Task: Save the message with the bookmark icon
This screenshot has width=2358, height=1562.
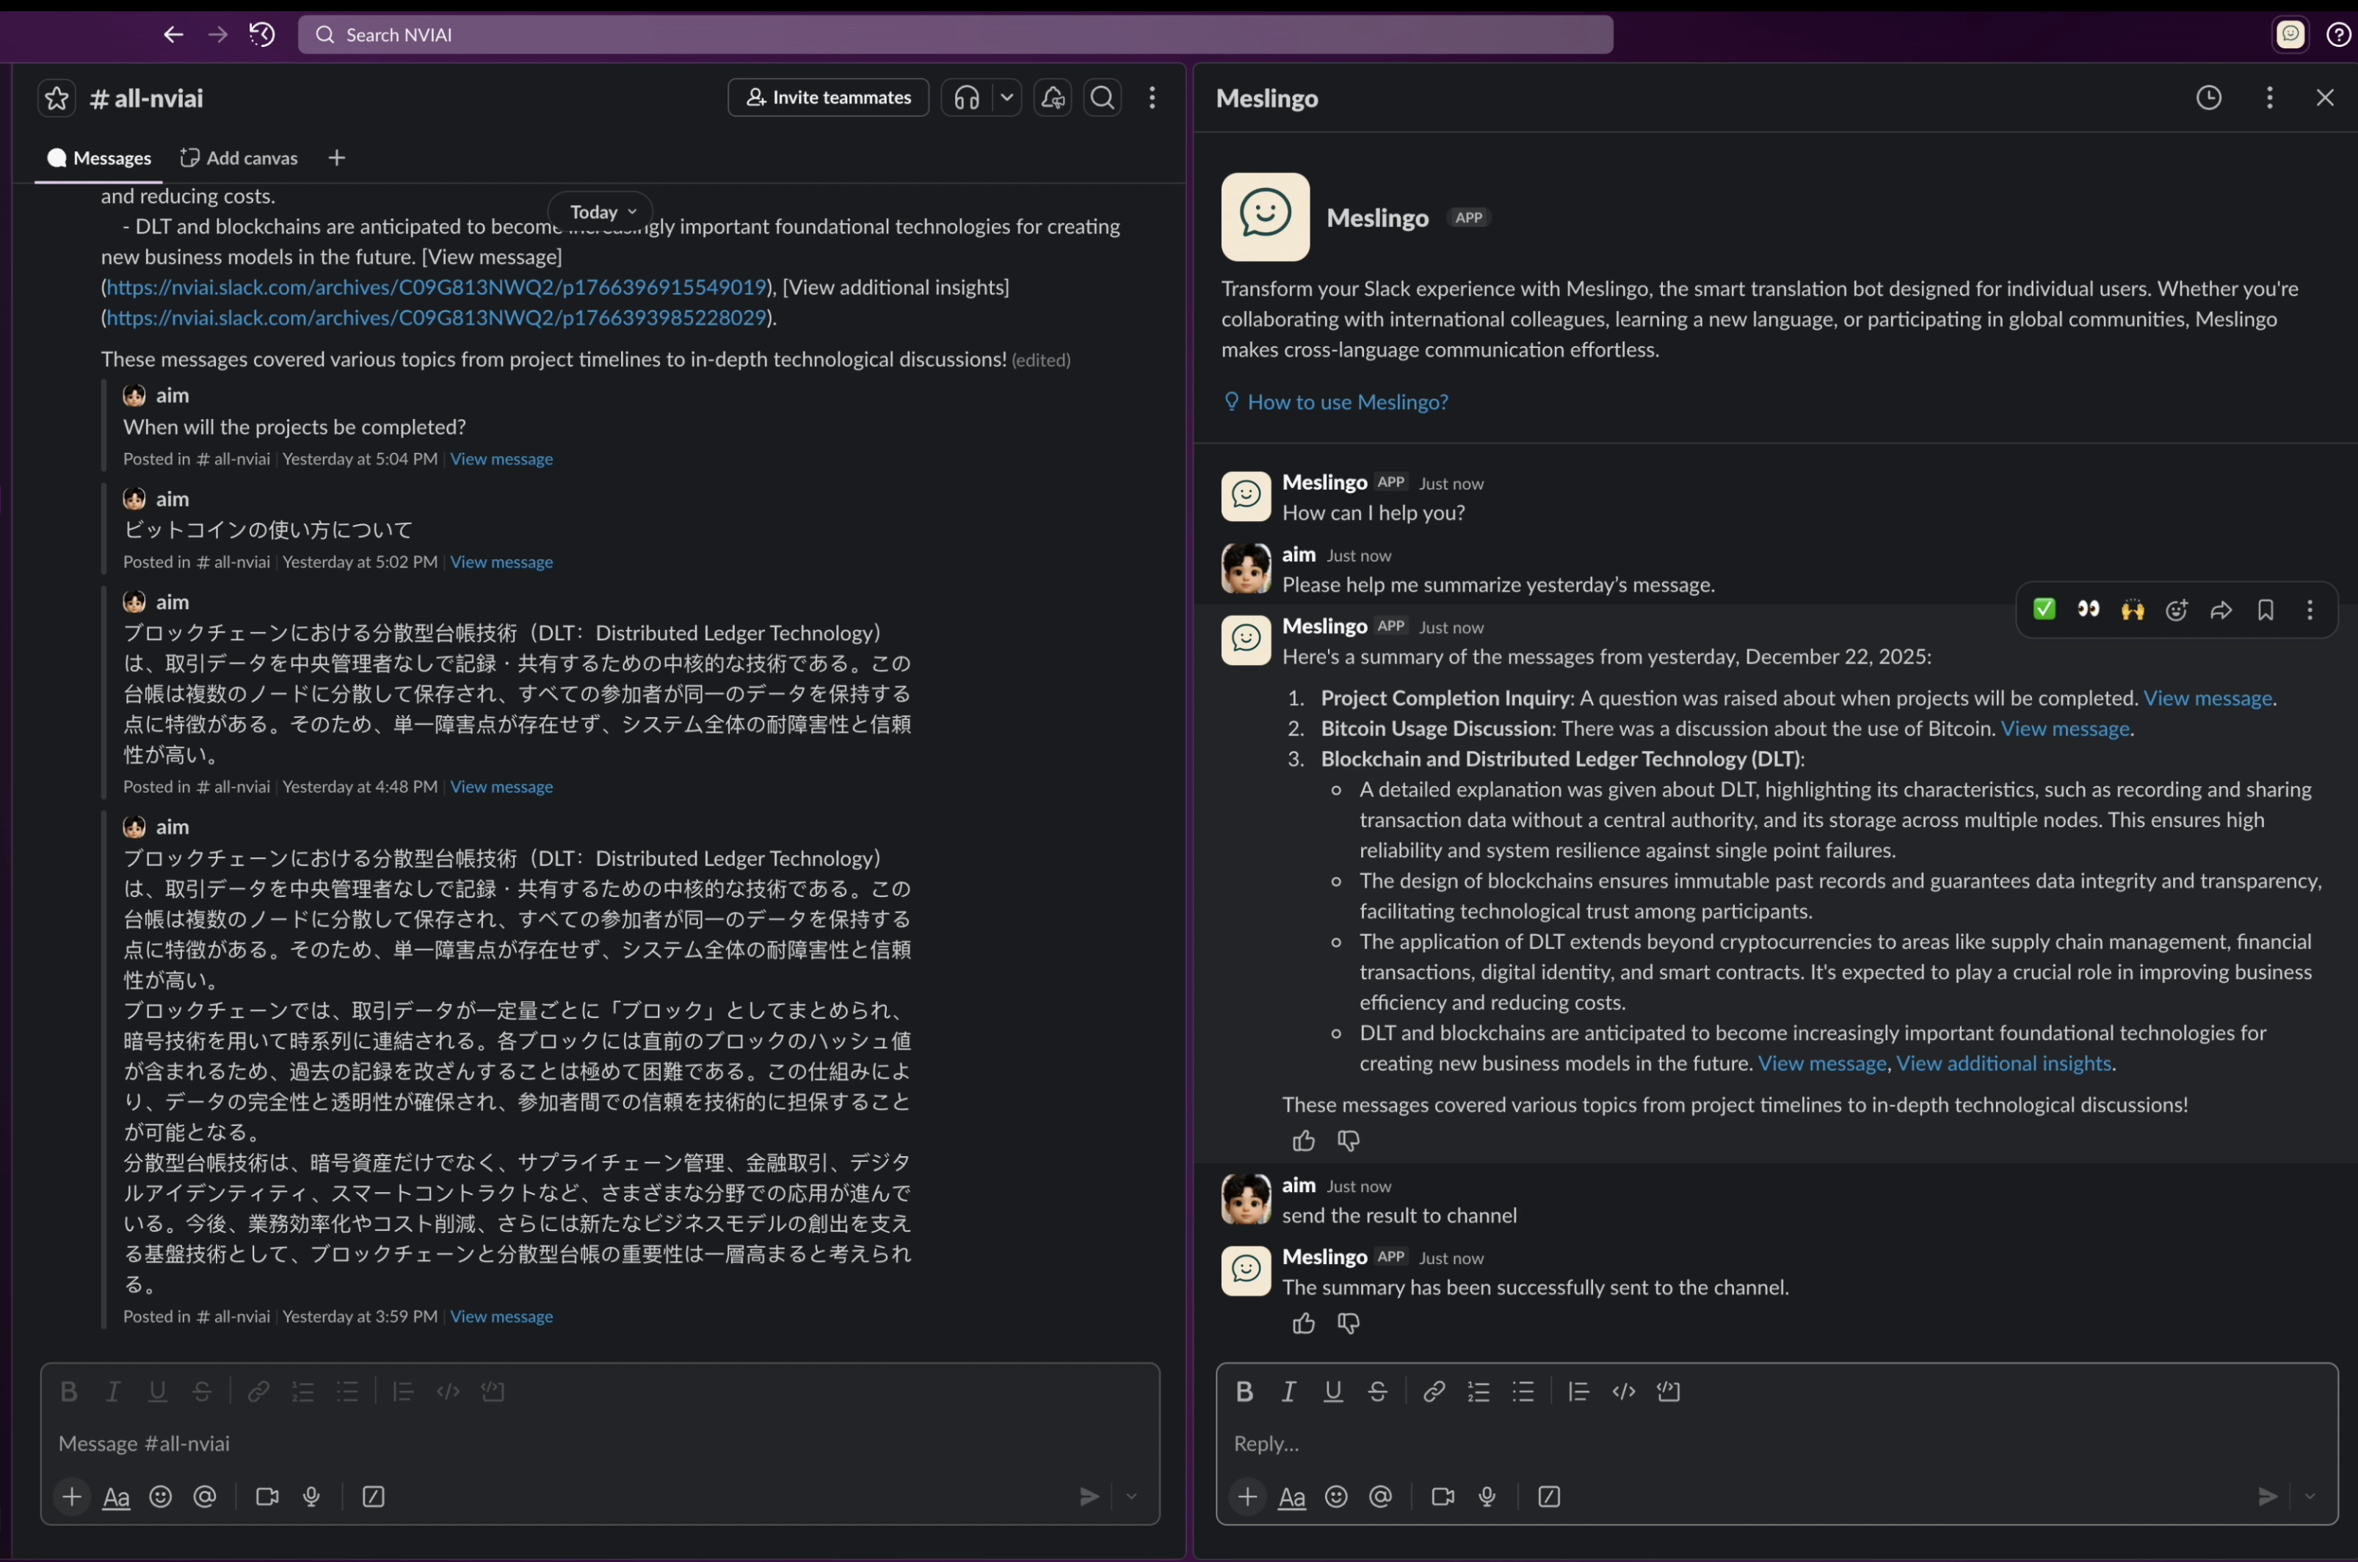Action: coord(2266,610)
